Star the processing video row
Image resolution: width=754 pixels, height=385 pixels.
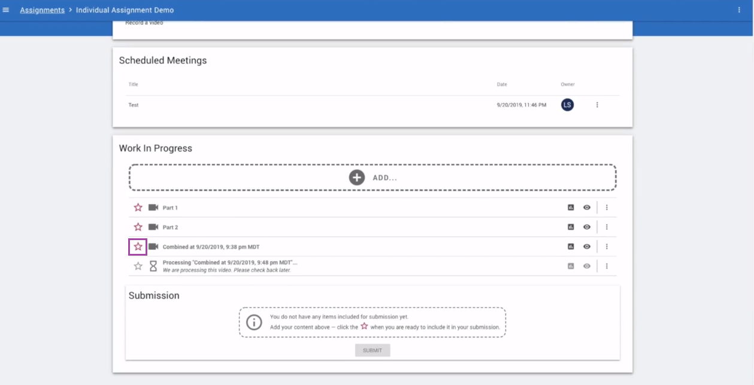click(x=138, y=266)
